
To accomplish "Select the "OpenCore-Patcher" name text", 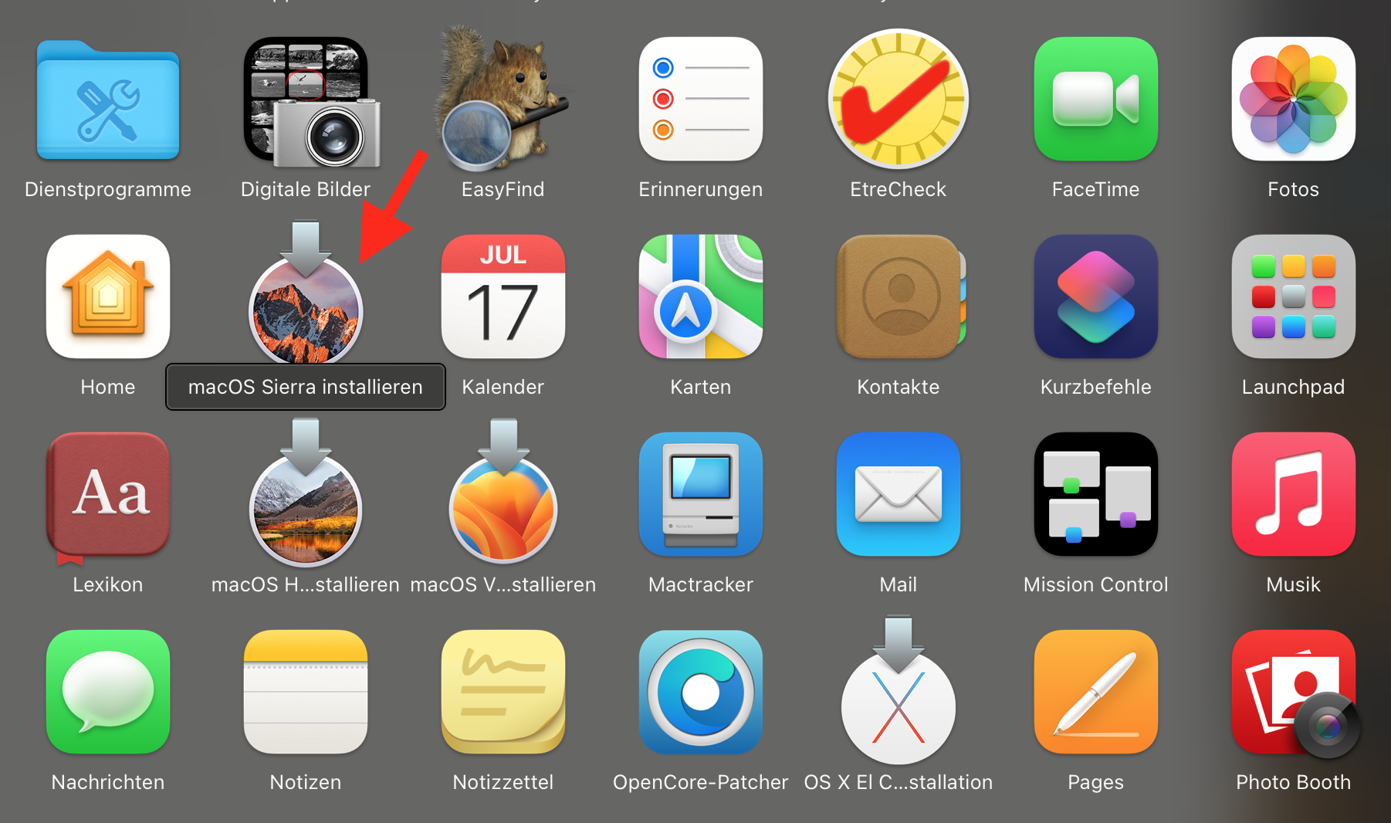I will pyautogui.click(x=701, y=782).
